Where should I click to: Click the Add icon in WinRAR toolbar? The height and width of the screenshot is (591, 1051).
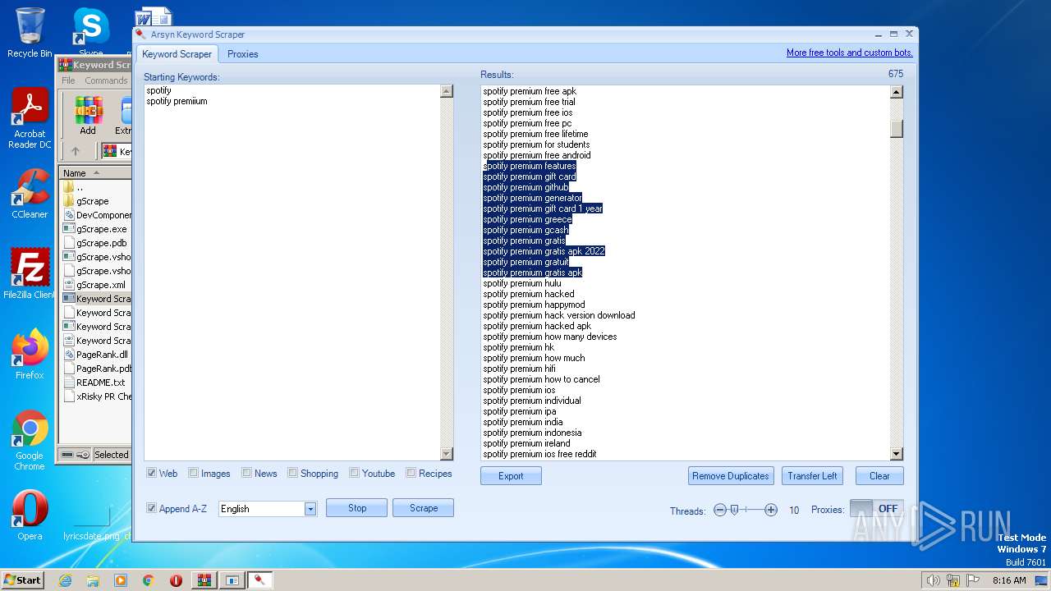(x=88, y=116)
